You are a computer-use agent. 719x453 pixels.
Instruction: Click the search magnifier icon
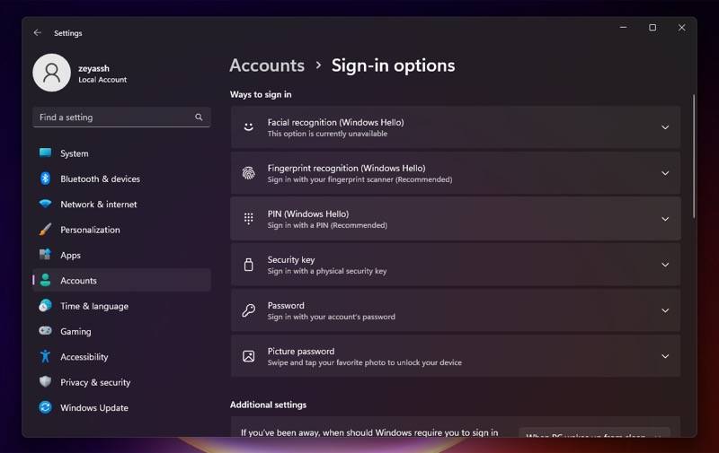[199, 118]
